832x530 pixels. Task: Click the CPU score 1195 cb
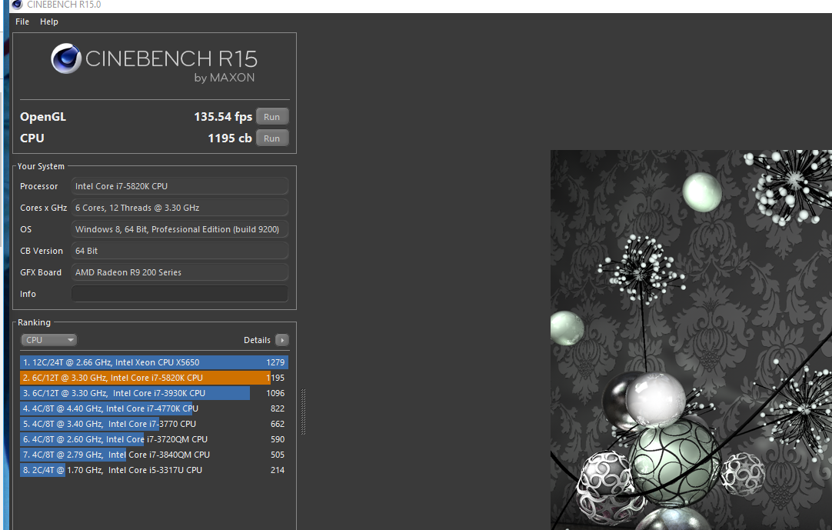230,138
